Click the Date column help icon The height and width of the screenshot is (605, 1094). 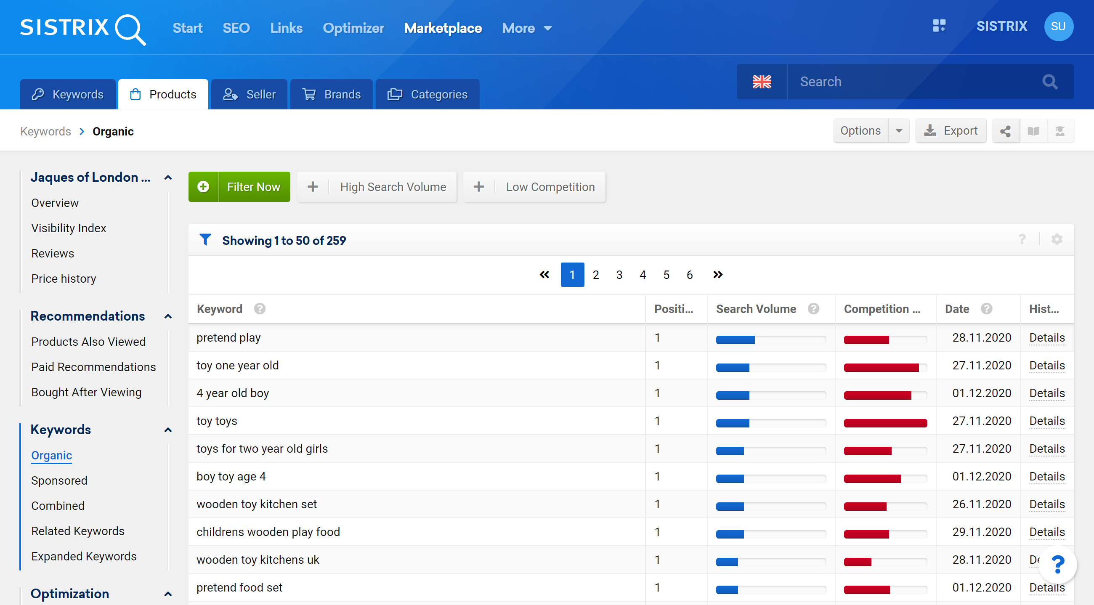click(986, 309)
